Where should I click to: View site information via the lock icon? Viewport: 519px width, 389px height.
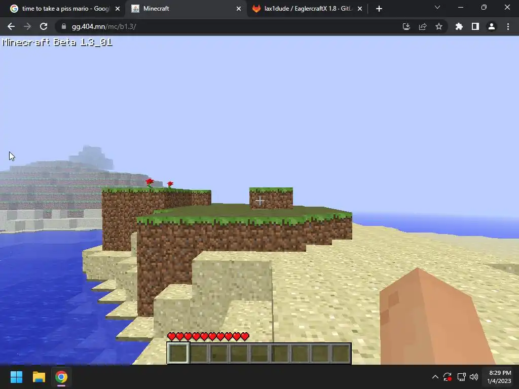coord(64,26)
